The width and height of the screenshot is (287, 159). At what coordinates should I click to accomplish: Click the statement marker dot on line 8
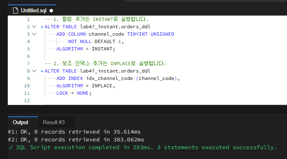coord(42,71)
